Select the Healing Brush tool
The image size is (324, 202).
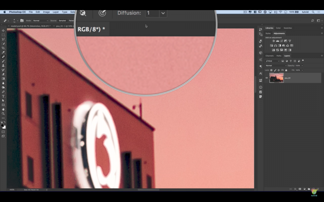coord(3,57)
